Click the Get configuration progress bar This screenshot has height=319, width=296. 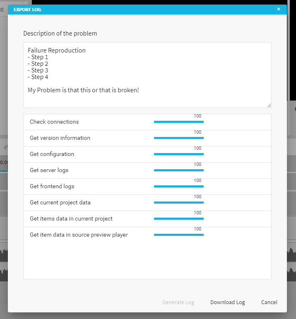(179, 154)
